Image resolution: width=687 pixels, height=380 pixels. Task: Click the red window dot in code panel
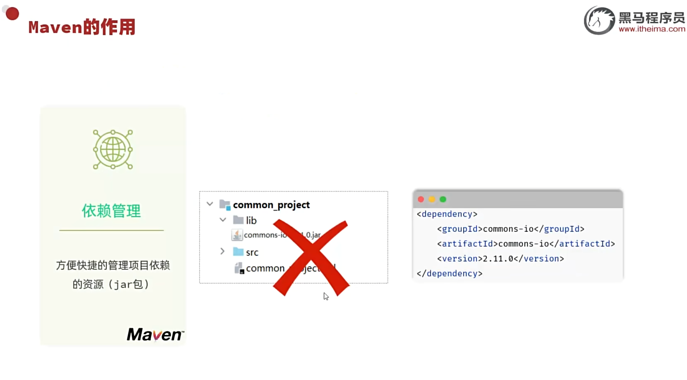421,199
